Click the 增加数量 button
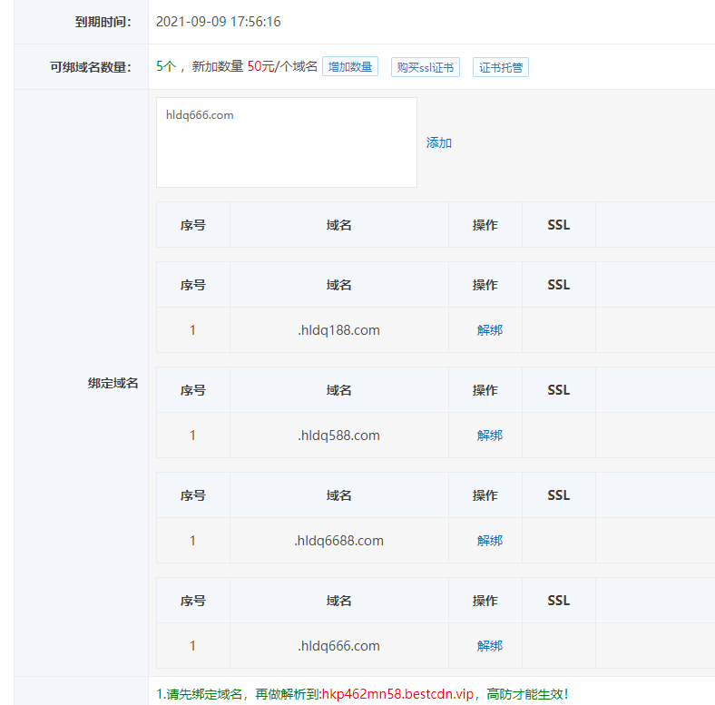The height and width of the screenshot is (705, 715). click(x=349, y=67)
